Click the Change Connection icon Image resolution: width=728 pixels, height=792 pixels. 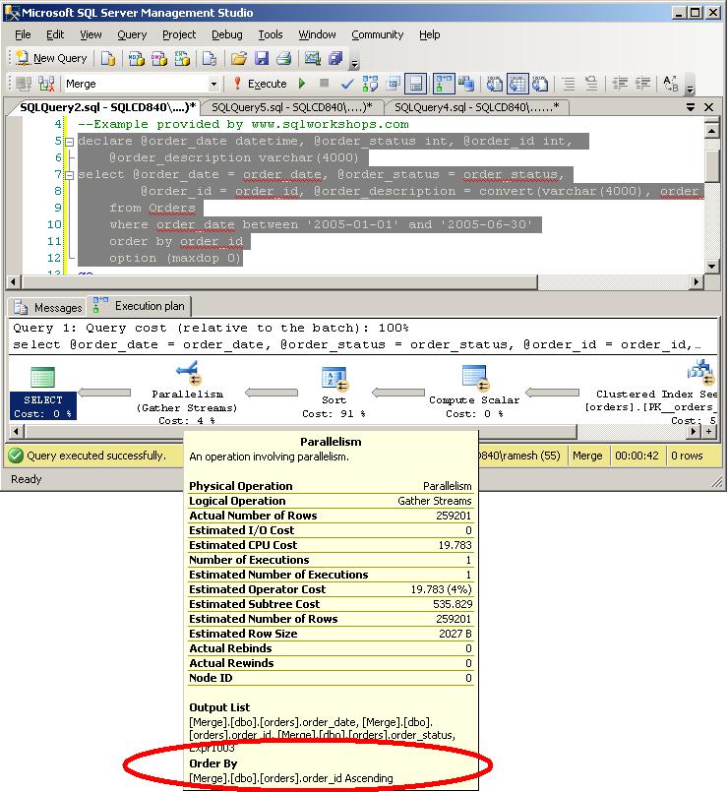tap(46, 84)
